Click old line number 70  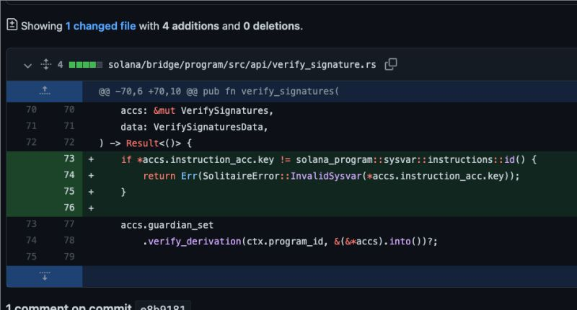pyautogui.click(x=31, y=110)
